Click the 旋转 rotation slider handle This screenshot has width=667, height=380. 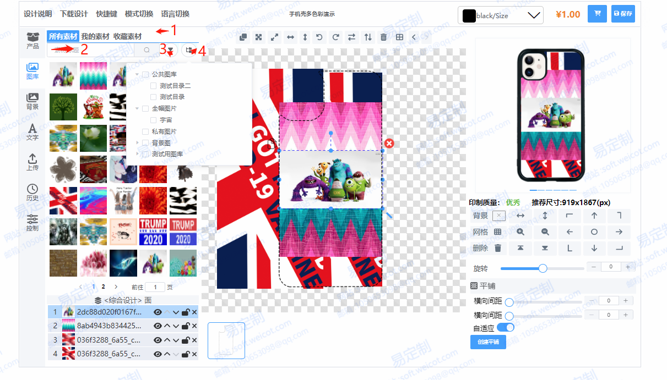[543, 268]
